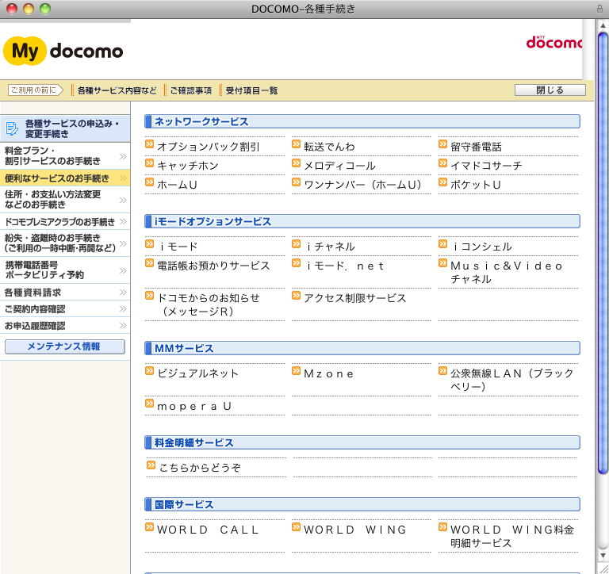The image size is (609, 574).
Task: Click the My docomo logo
Action: pyautogui.click(x=63, y=51)
